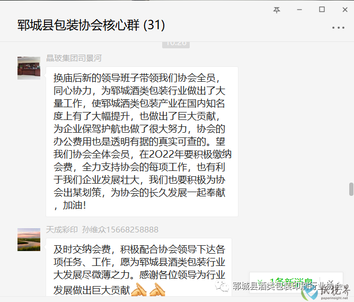The width and height of the screenshot is (354, 302).
Task: Click the paperinsight.net watermark logo
Action: (325, 291)
